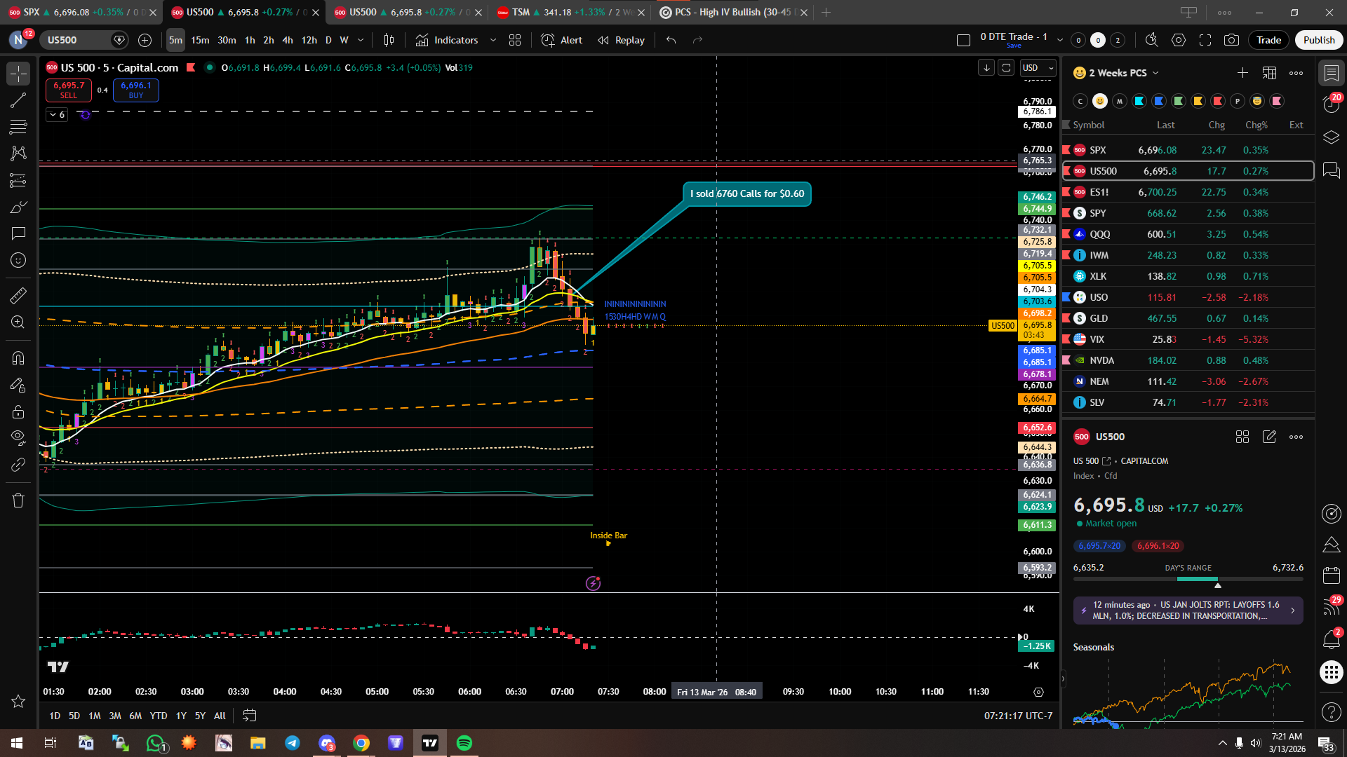Toggle lock all drawing tools
1347x757 pixels.
[18, 412]
